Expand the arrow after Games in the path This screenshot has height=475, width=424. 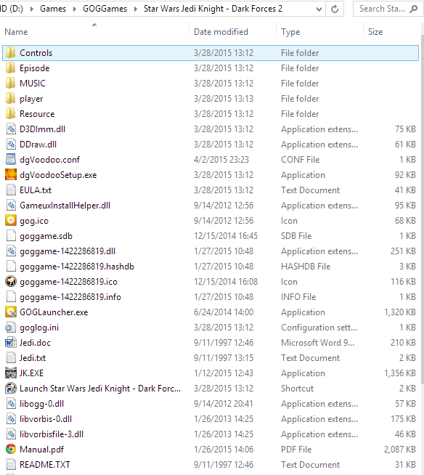[x=74, y=9]
